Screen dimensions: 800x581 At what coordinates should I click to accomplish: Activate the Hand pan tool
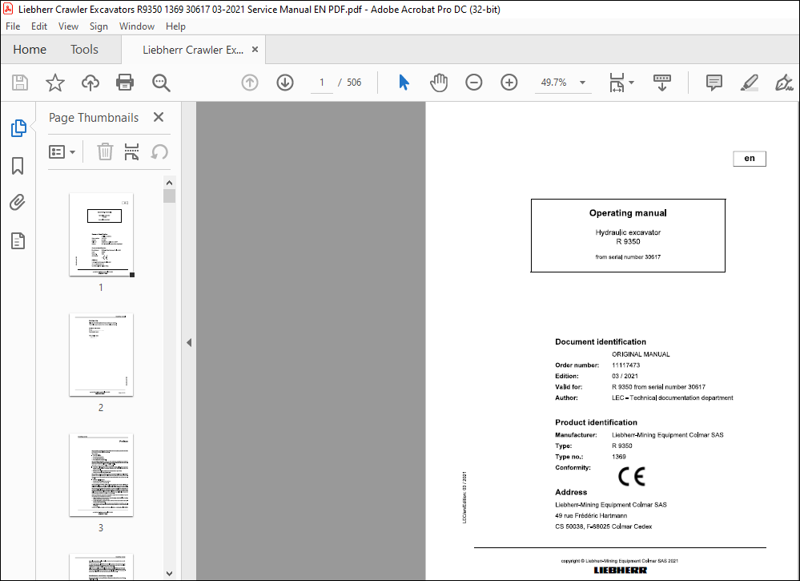coord(439,83)
